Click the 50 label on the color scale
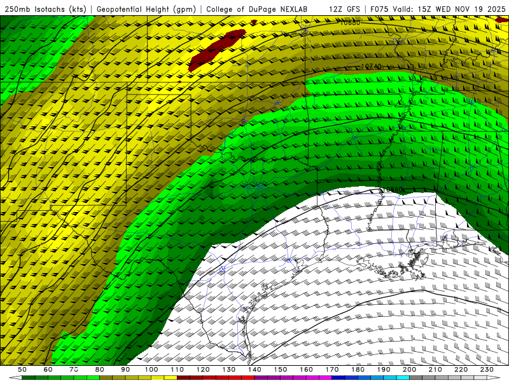The width and height of the screenshot is (509, 381). click(x=22, y=370)
